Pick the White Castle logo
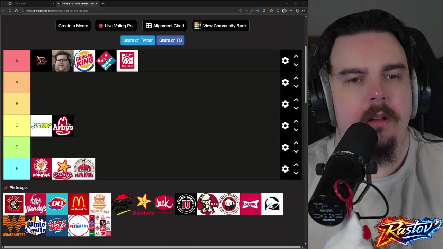 (36, 225)
